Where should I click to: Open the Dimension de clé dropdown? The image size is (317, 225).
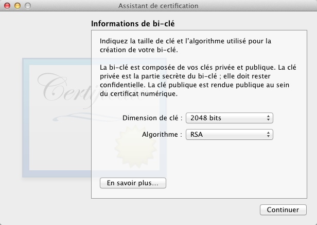(x=229, y=118)
